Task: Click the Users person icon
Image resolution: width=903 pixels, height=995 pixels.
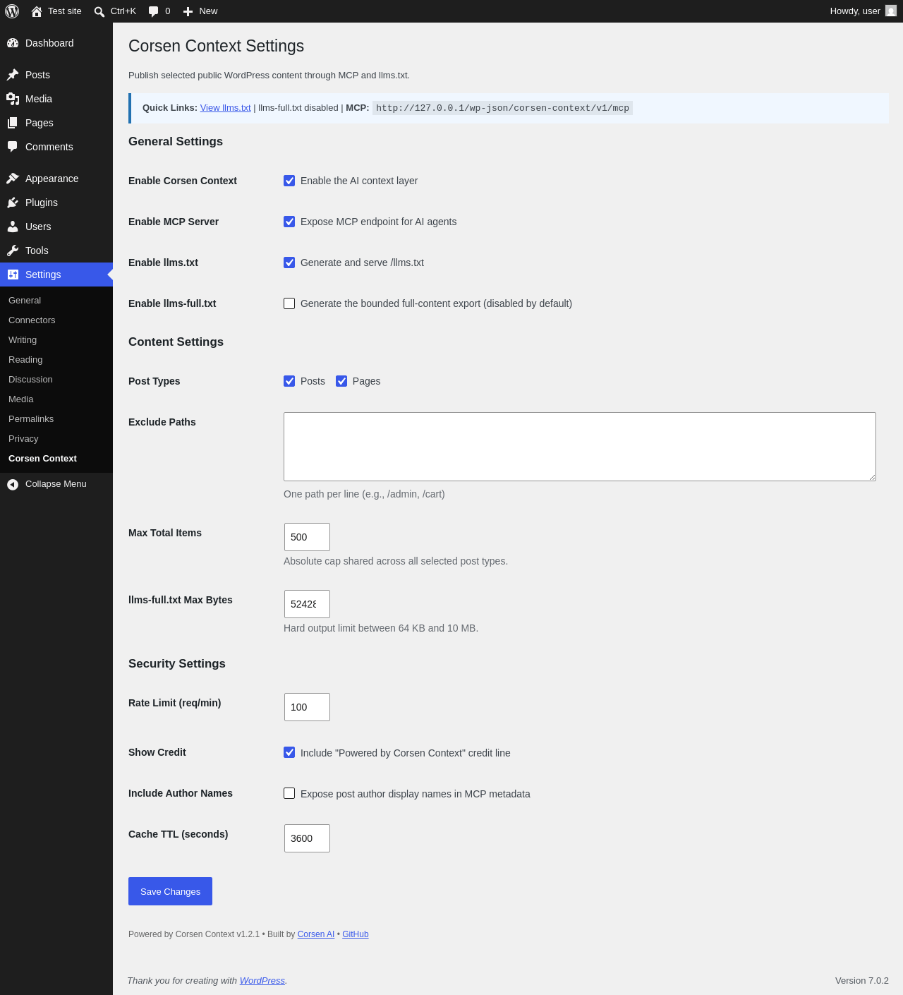Action: [x=13, y=227]
